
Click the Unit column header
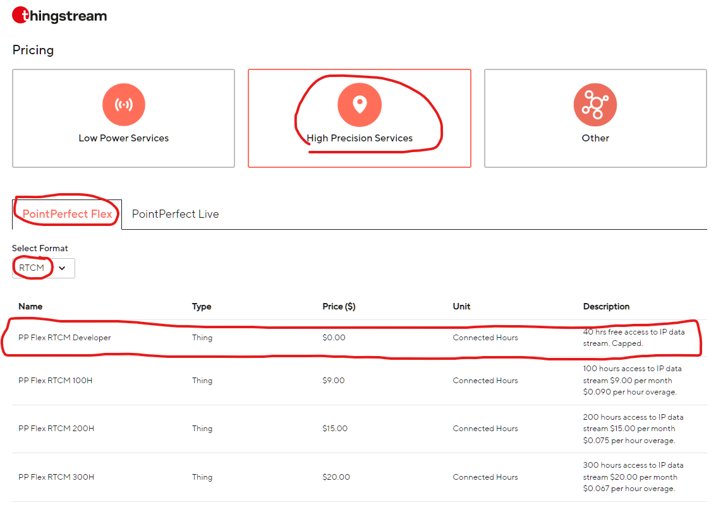tap(461, 306)
